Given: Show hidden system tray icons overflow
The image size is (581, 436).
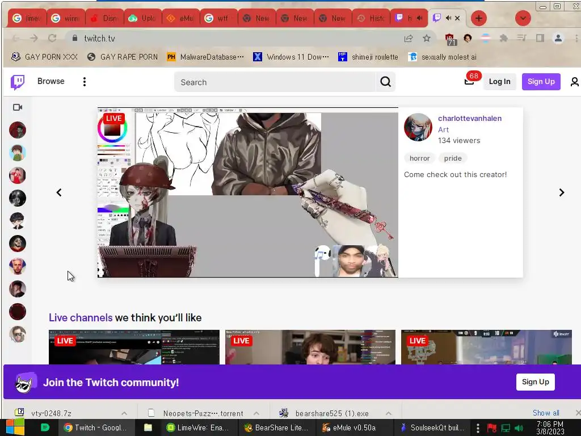Looking at the screenshot, I should pyautogui.click(x=478, y=428).
